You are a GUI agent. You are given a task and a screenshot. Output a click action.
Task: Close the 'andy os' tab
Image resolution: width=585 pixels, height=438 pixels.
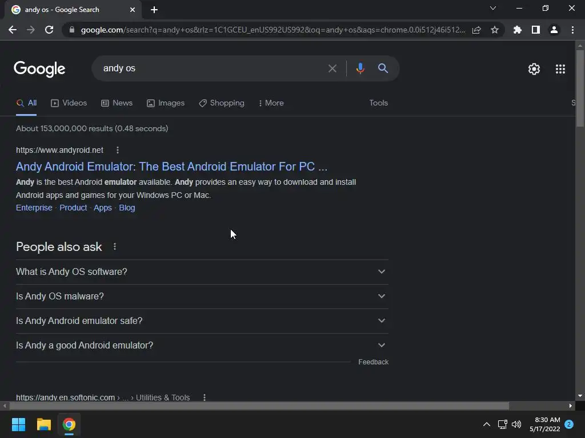point(133,10)
